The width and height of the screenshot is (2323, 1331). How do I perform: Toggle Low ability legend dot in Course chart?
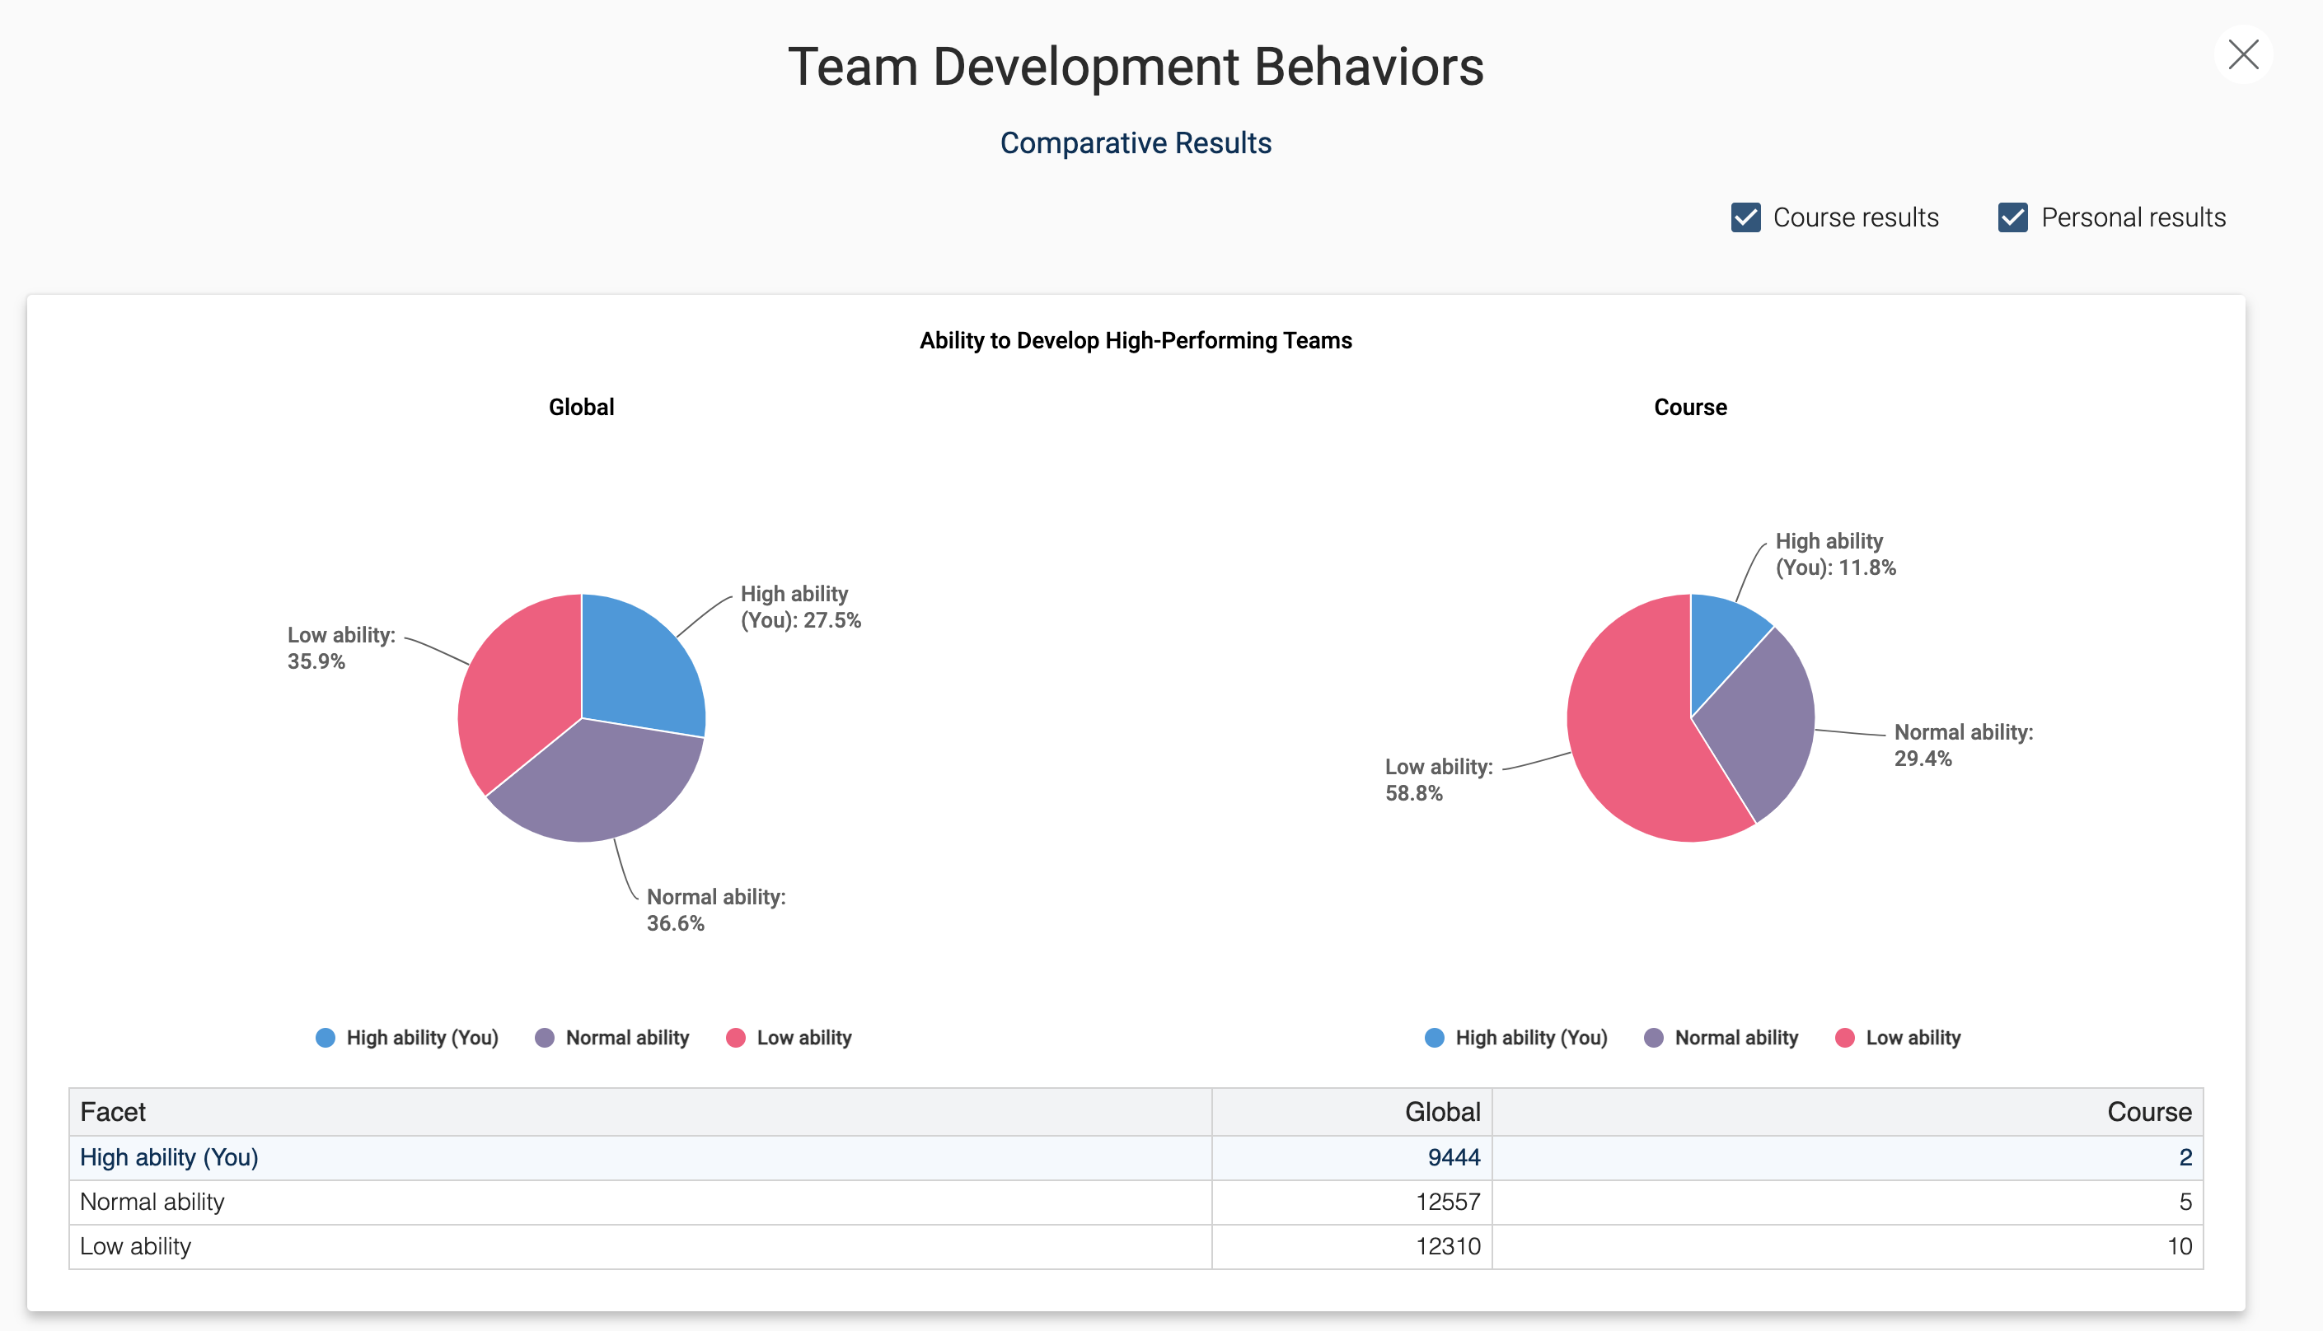coord(1845,1038)
